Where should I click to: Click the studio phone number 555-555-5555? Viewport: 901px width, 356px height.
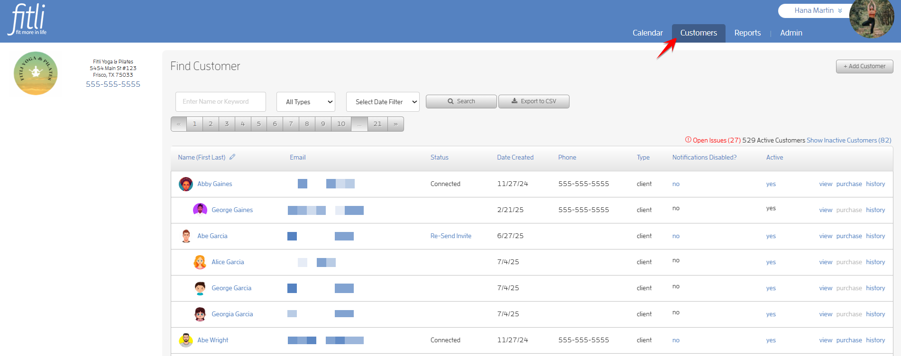(x=113, y=84)
